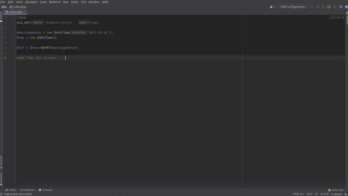Open the Edit menu
Viewport: 348px width, 196px height.
tap(10, 2)
